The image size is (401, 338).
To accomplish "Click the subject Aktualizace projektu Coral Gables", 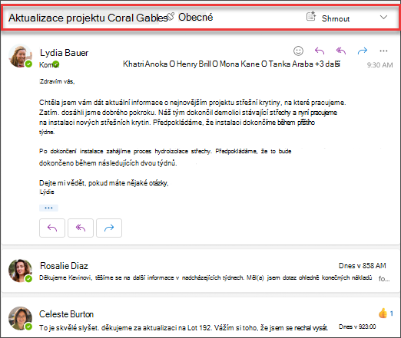I will click(x=88, y=18).
